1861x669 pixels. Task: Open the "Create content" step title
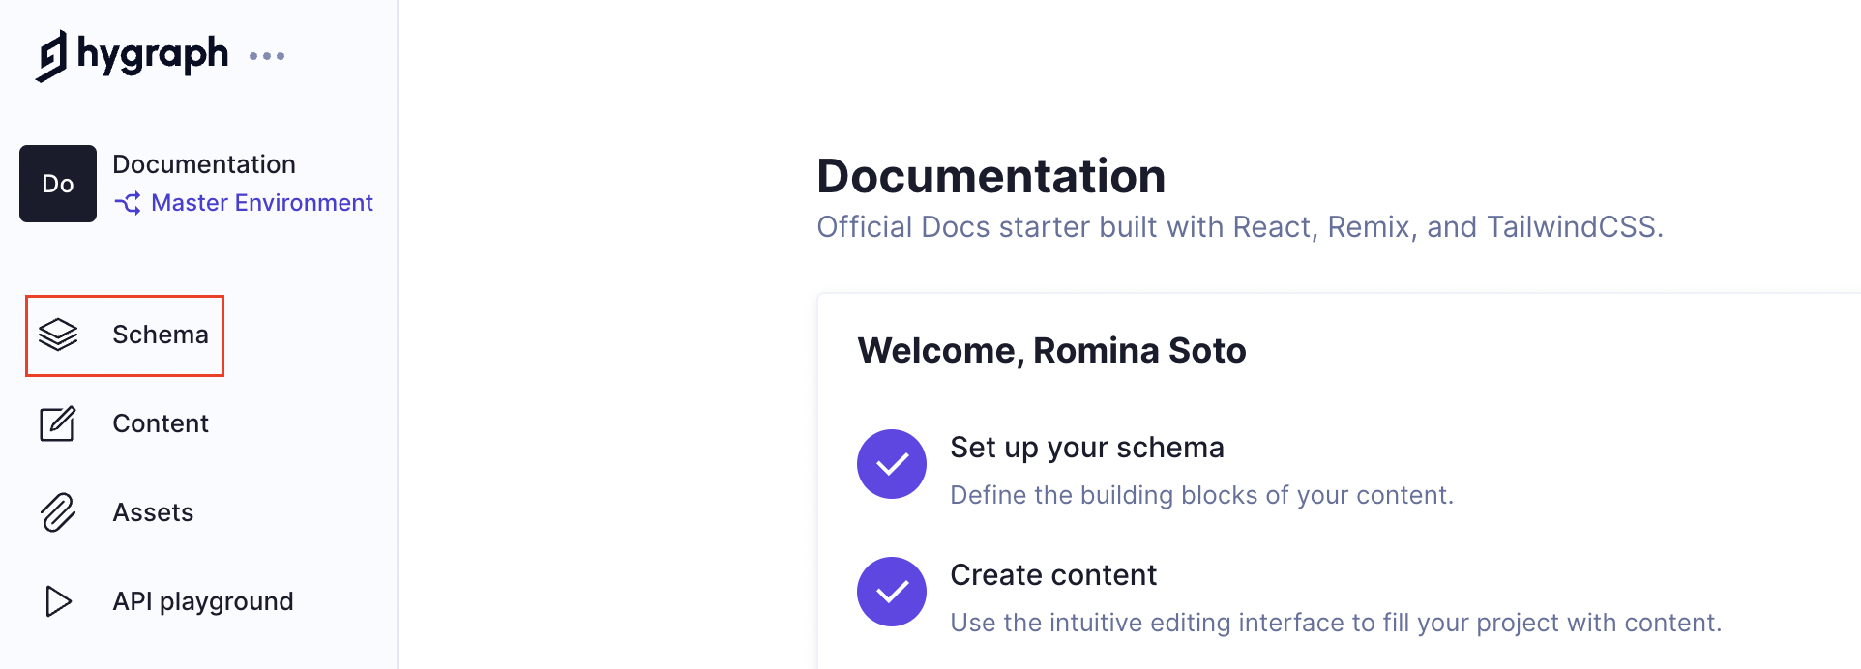click(x=1053, y=575)
